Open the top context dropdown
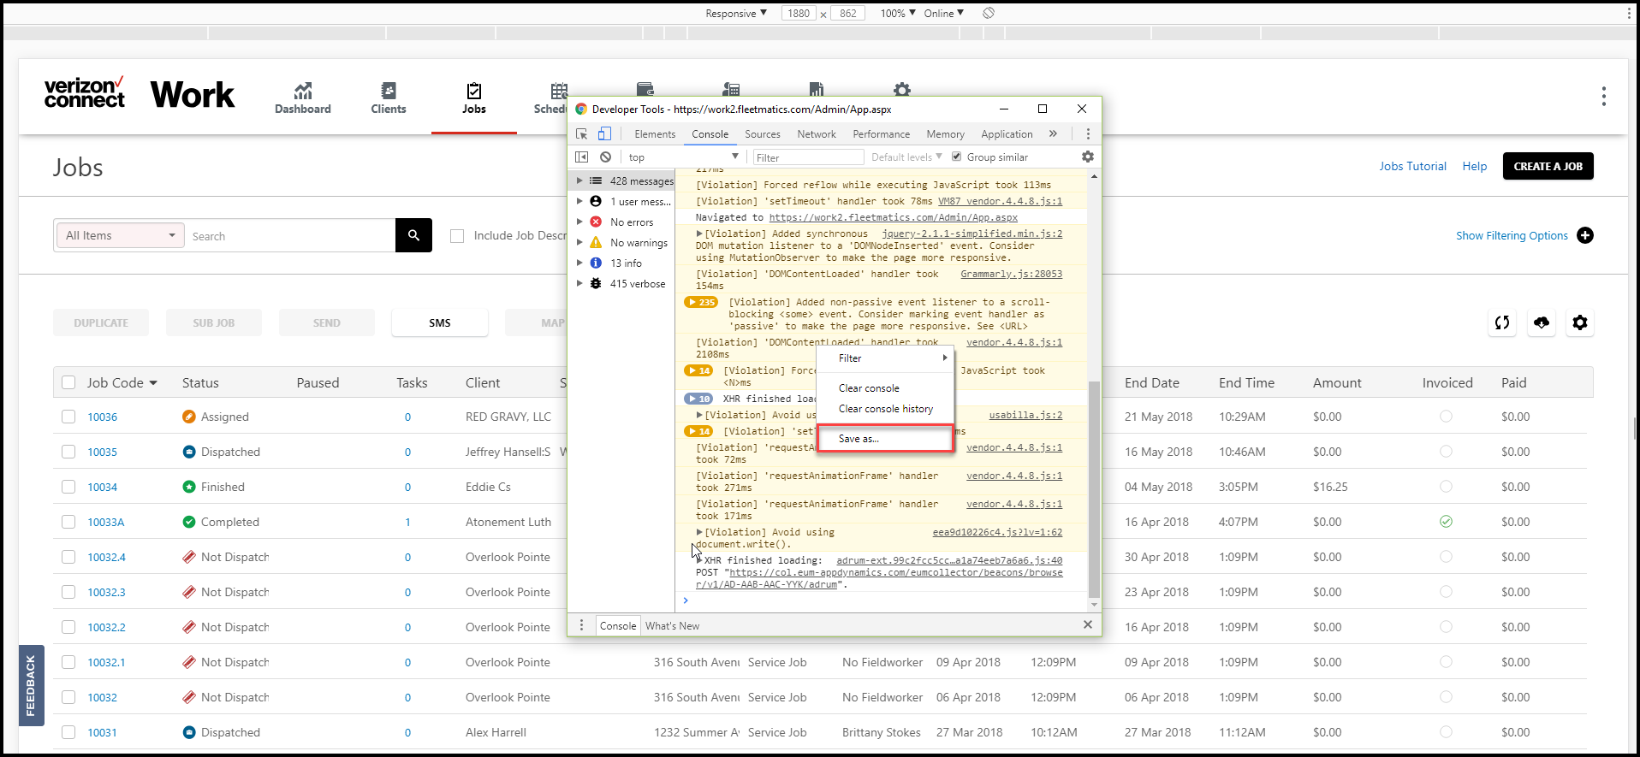Screen dimensions: 1640x757 click(683, 157)
